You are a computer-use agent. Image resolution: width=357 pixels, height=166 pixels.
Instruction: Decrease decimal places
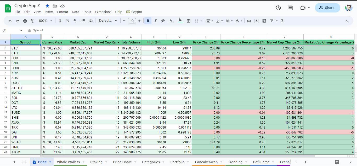[x=75, y=21]
